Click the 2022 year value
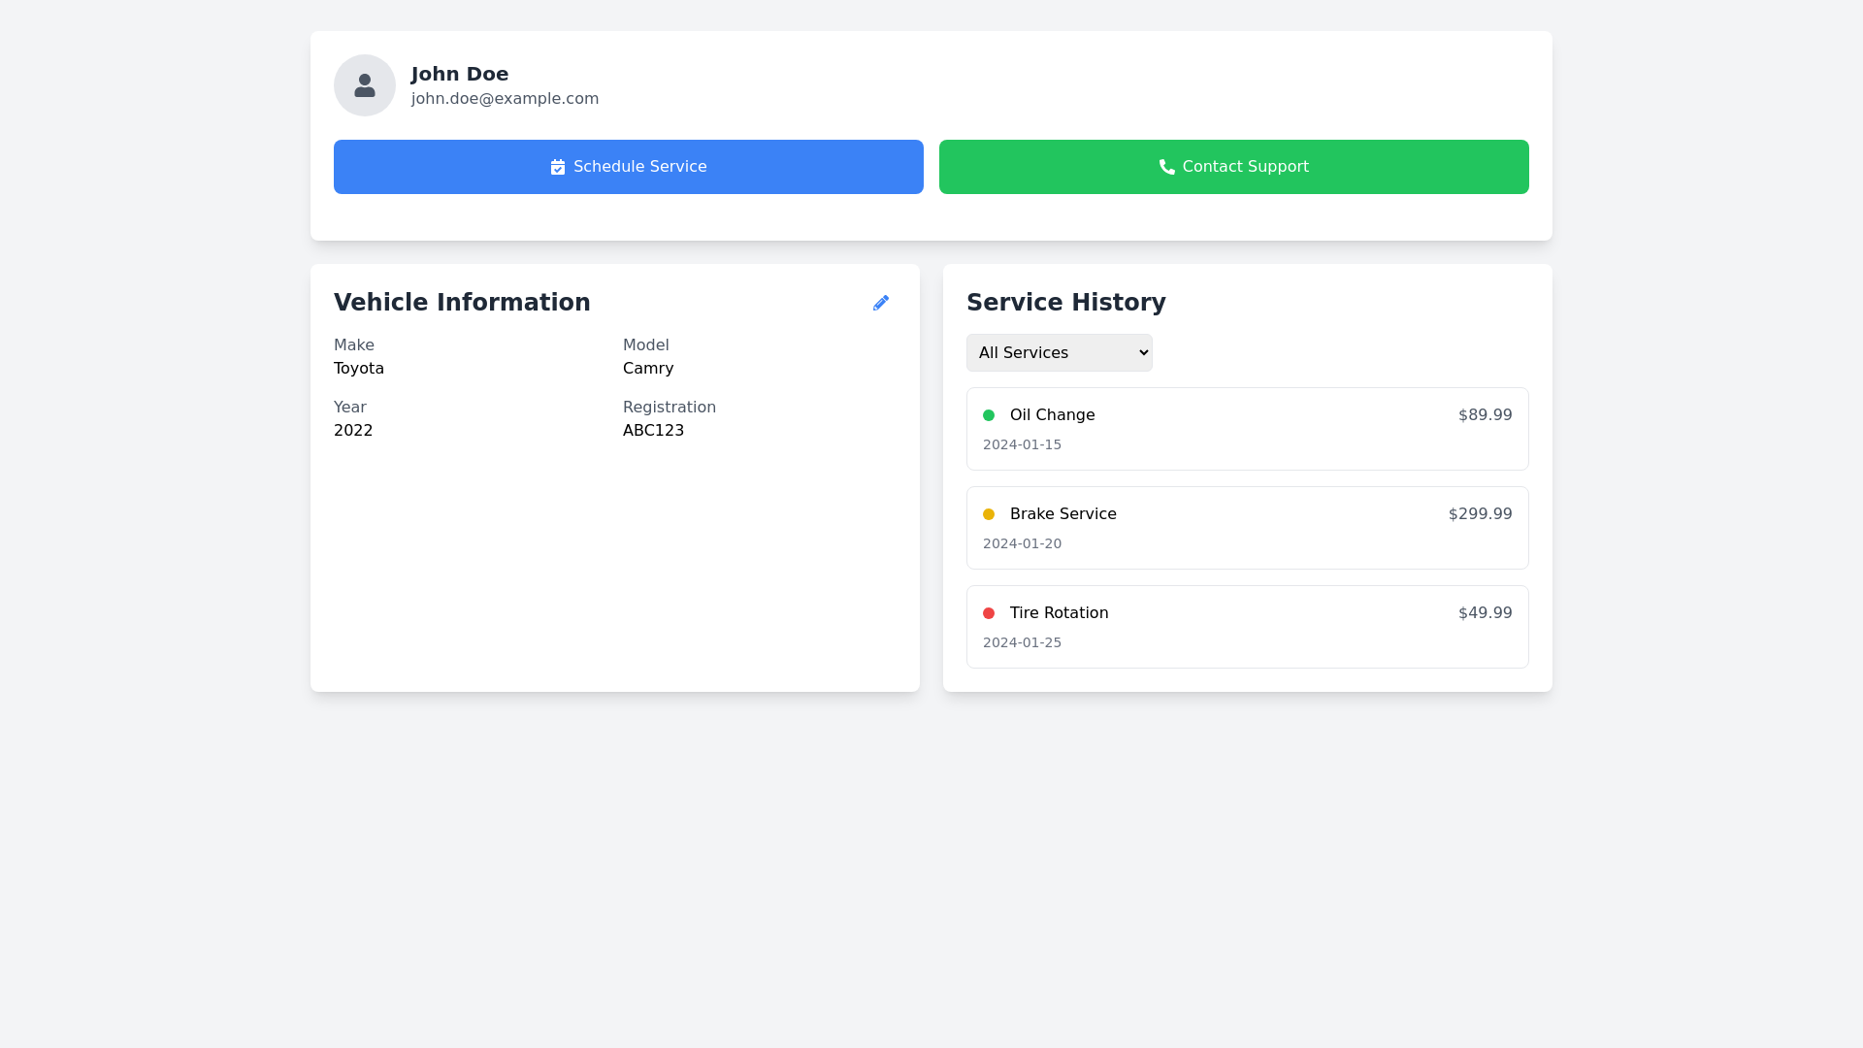 [353, 431]
